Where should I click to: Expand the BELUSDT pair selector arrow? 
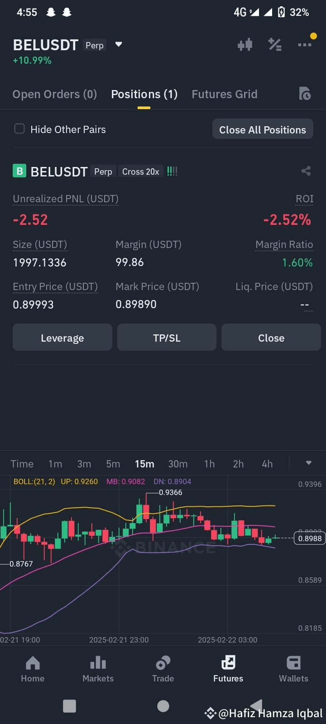119,44
